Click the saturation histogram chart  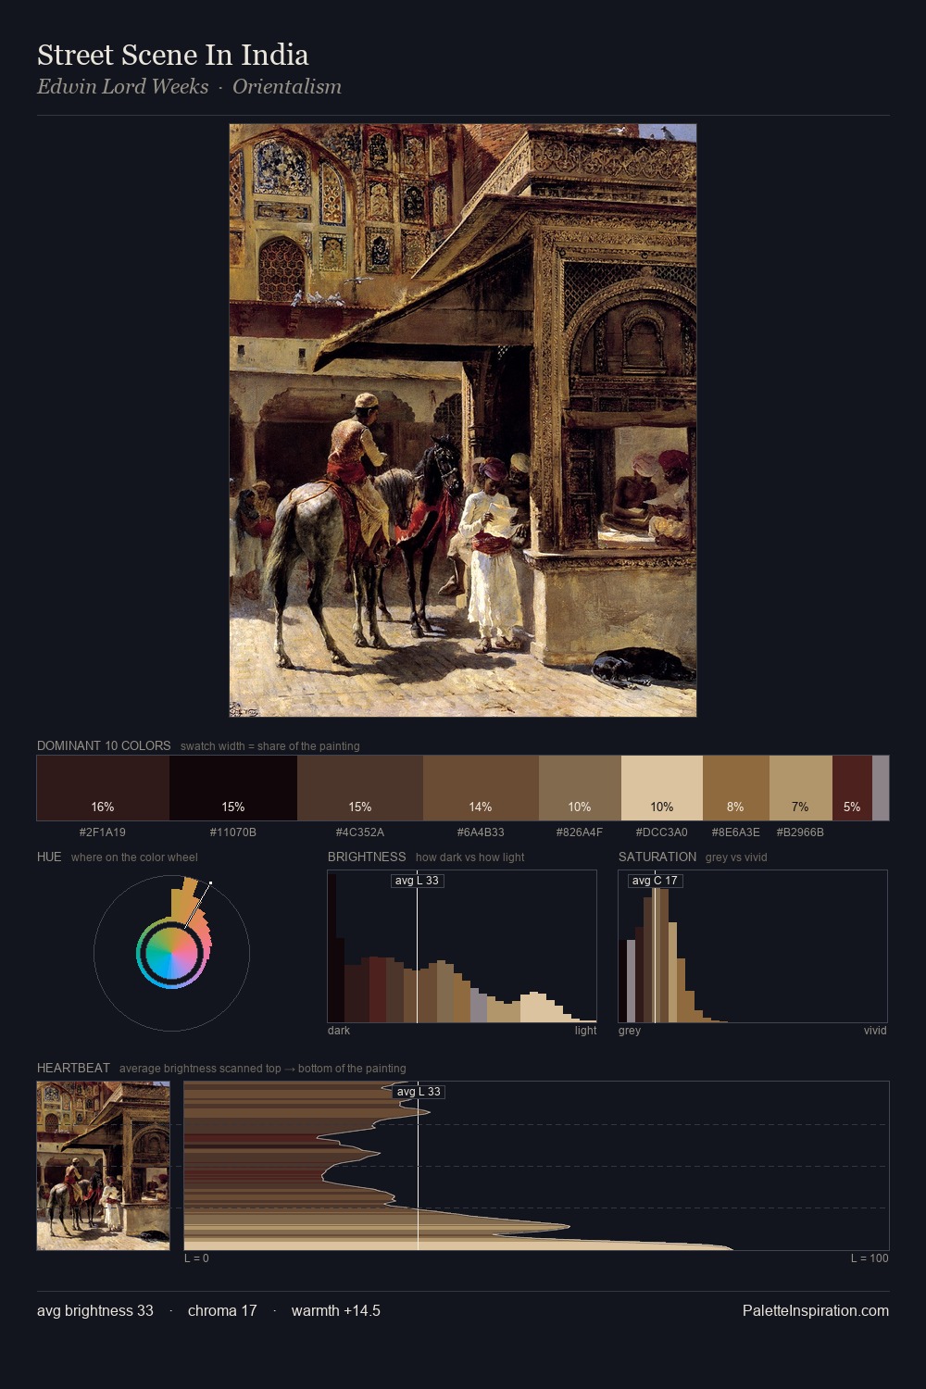point(753,946)
